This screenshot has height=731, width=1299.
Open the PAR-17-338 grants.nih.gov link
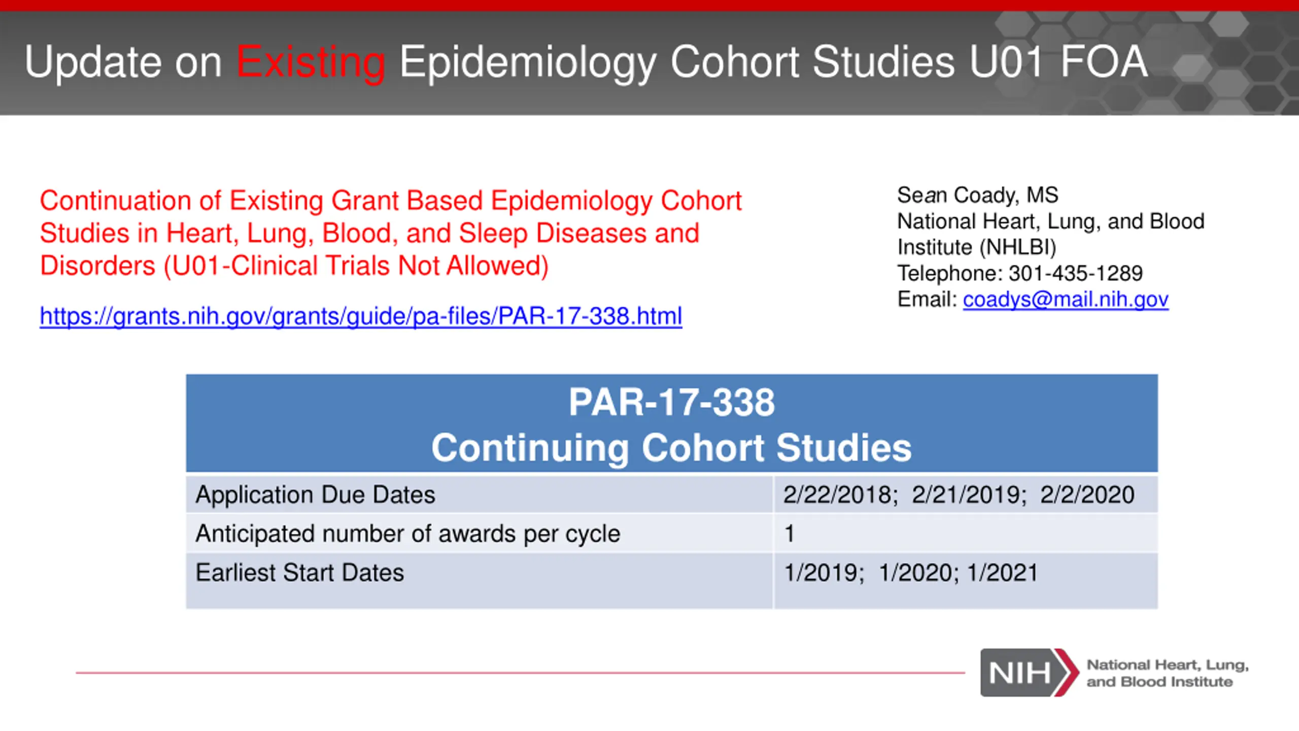pos(361,316)
